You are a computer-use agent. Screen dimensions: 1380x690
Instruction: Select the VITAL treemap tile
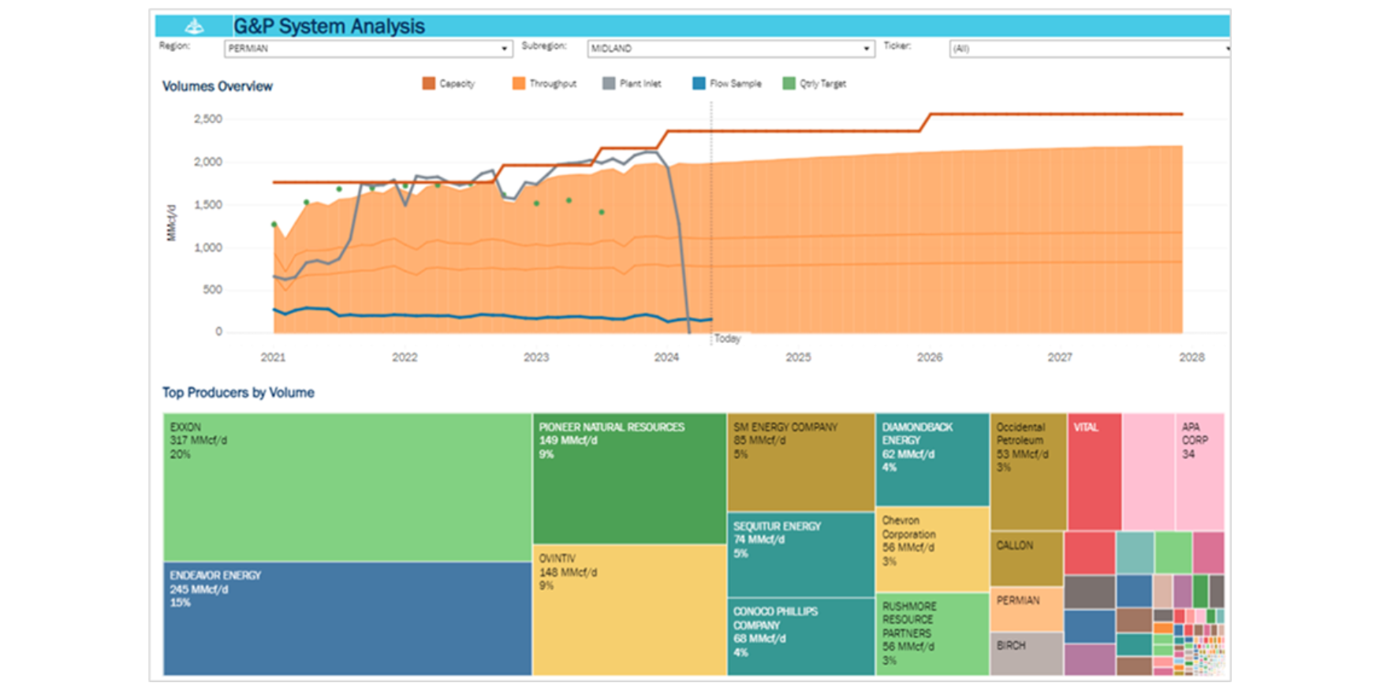click(1095, 472)
